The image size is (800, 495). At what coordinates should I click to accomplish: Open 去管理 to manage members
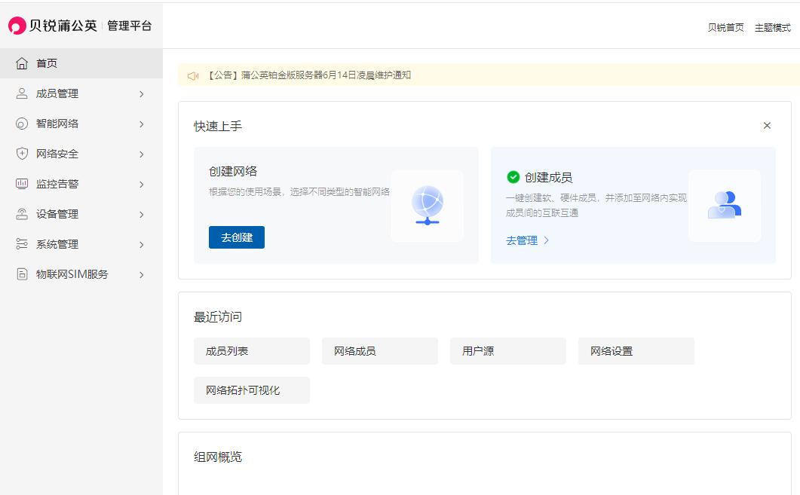[521, 240]
